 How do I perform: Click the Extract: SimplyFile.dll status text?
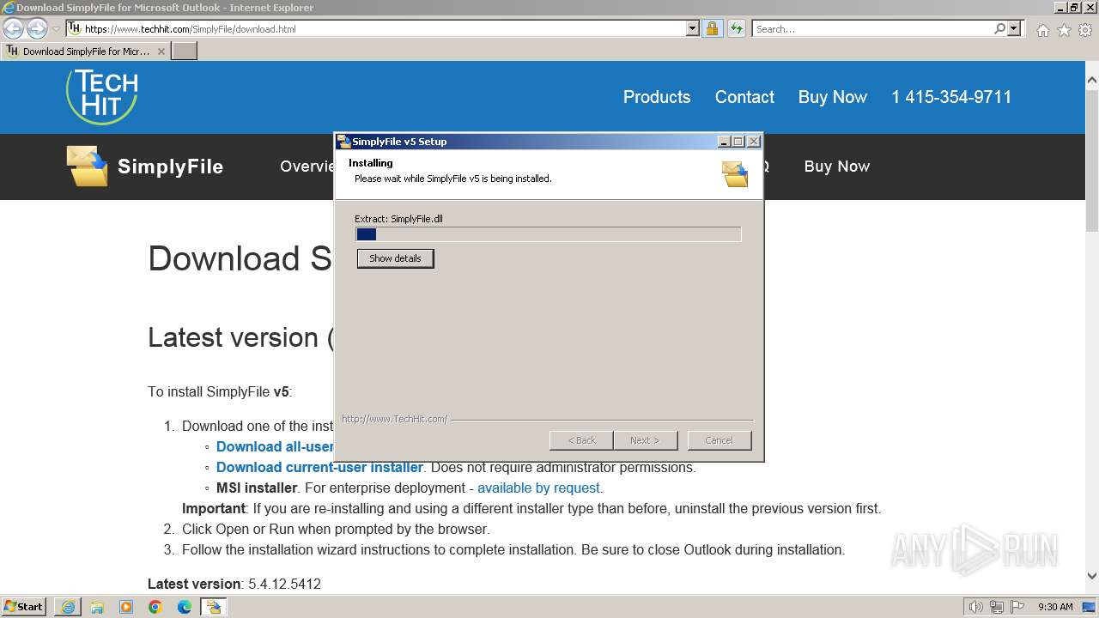pos(398,219)
